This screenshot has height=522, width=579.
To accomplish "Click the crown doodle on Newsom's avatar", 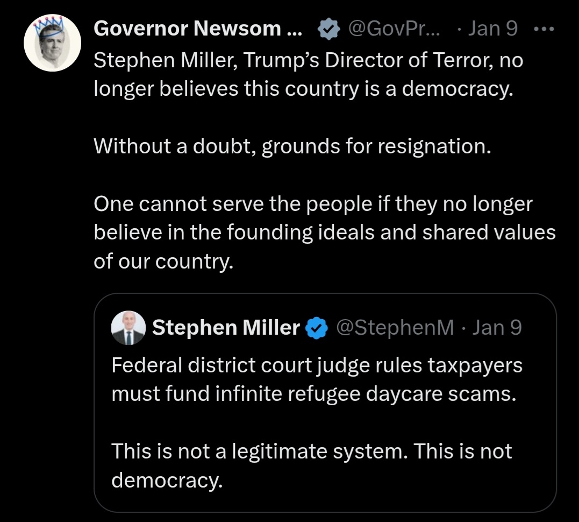I will point(52,23).
